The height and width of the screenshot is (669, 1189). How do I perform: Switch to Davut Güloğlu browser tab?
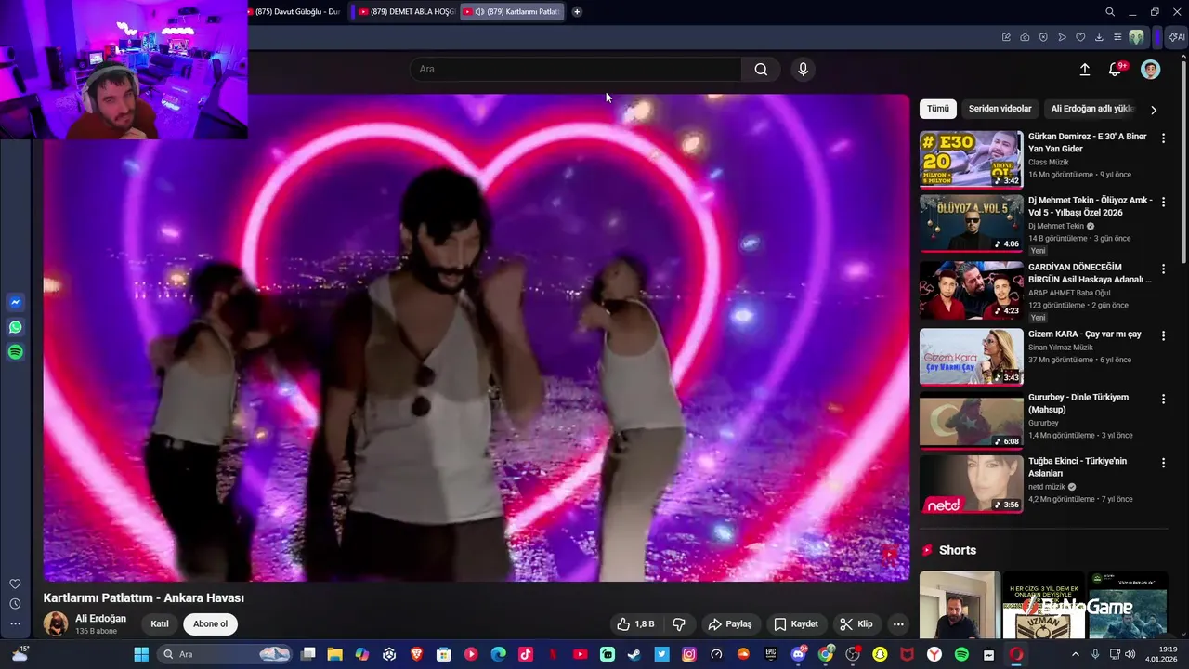pyautogui.click(x=297, y=12)
